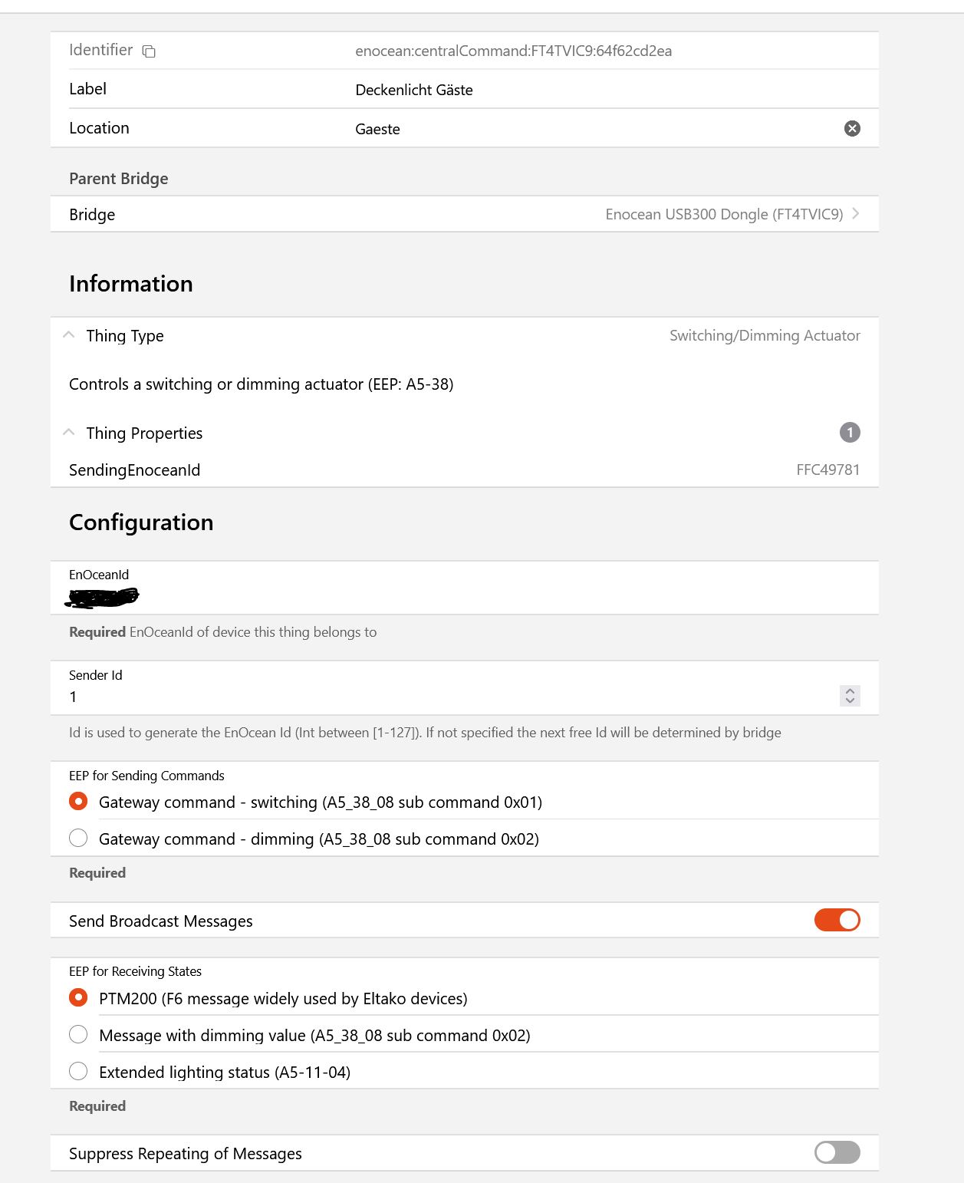Collapse the Thing Properties section
The width and height of the screenshot is (964, 1183).
pos(69,433)
